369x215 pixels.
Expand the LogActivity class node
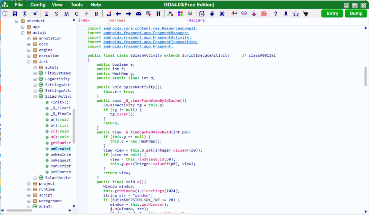(35, 79)
